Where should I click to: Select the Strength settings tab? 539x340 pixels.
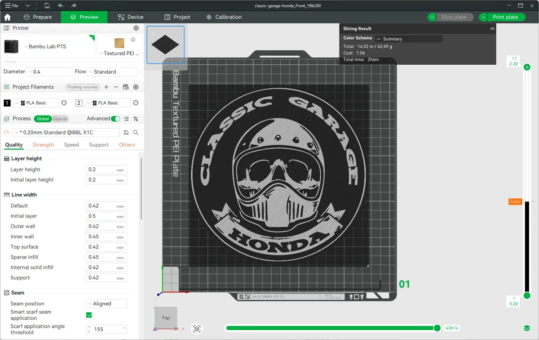coord(43,145)
